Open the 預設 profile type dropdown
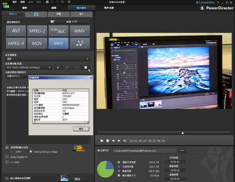This screenshot has width=235, height=182. 88,59
